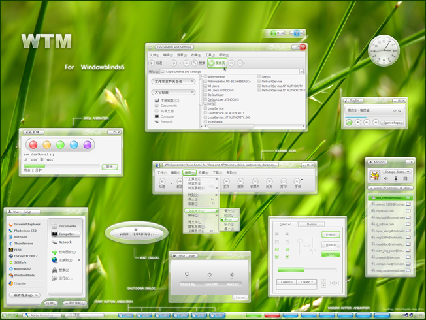Click the Search (搜索) magnifier in Explorer toolbar
The width and height of the screenshot is (426, 320).
tap(195, 63)
